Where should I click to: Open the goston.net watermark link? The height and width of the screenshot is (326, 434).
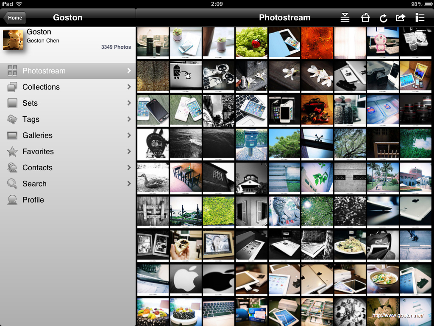398,316
